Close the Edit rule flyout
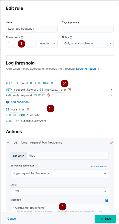This screenshot has height=224, width=119. coord(117,5)
